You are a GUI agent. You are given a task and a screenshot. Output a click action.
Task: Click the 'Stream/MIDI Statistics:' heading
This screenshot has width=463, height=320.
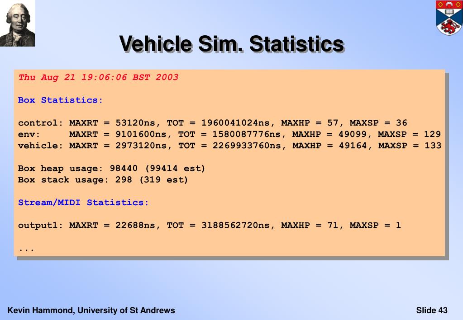tap(83, 202)
